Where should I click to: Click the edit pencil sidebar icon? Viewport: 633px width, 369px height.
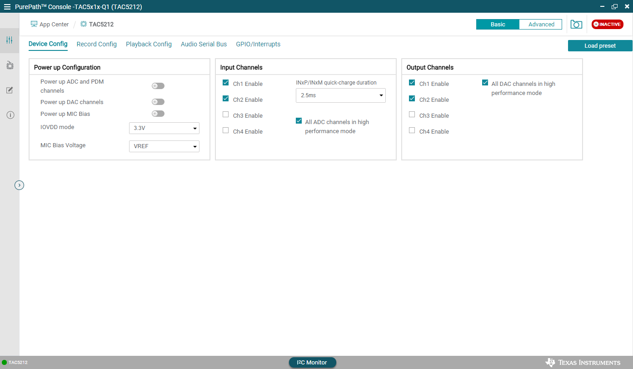(x=10, y=90)
